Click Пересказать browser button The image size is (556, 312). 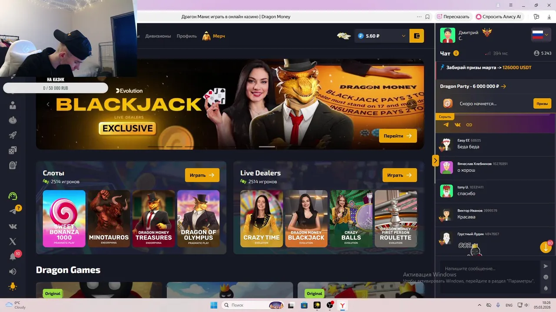453,16
